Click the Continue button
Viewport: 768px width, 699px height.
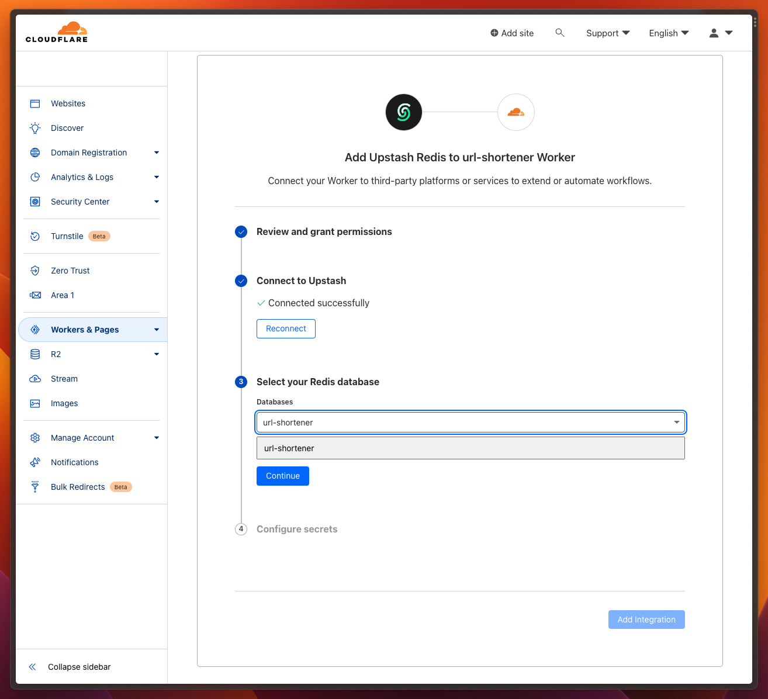[x=282, y=476]
